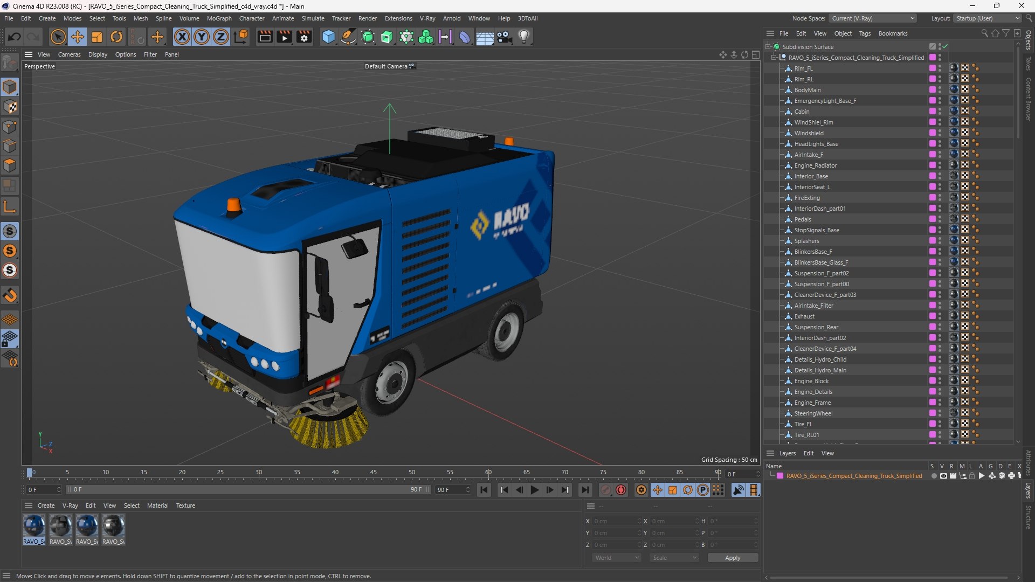Select the Move tool in top toolbar
Image resolution: width=1035 pixels, height=582 pixels.
[x=78, y=37]
